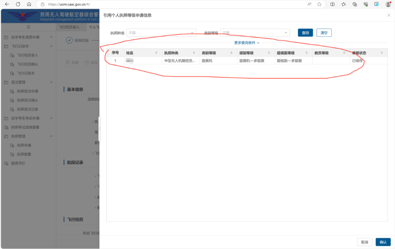Open browser home page

pyautogui.click(x=29, y=4)
